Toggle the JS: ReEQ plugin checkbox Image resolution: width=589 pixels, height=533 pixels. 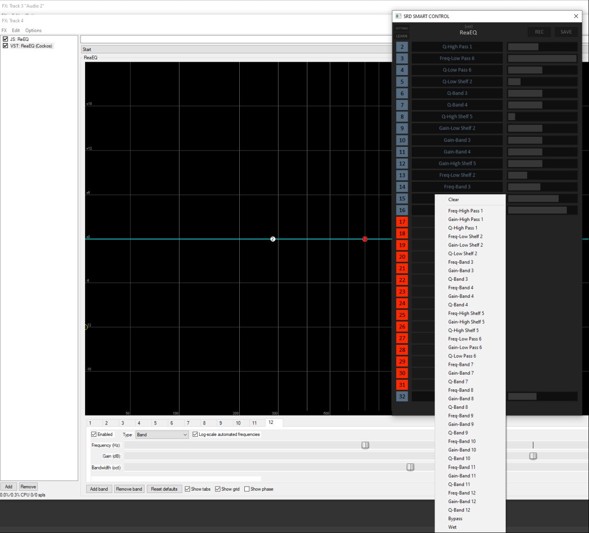tap(6, 39)
